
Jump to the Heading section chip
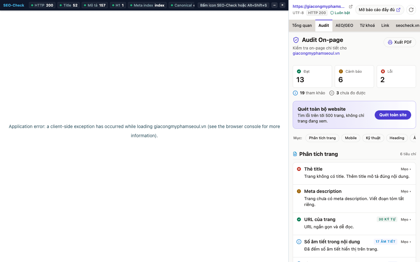click(x=397, y=138)
